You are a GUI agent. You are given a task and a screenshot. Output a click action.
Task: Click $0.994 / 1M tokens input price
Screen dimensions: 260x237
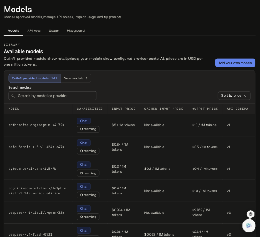coord(121,212)
